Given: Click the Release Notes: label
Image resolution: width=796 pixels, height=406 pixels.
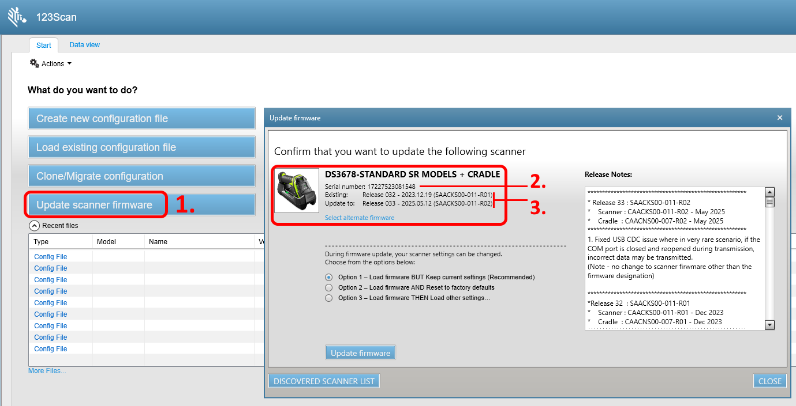Looking at the screenshot, I should 608,174.
